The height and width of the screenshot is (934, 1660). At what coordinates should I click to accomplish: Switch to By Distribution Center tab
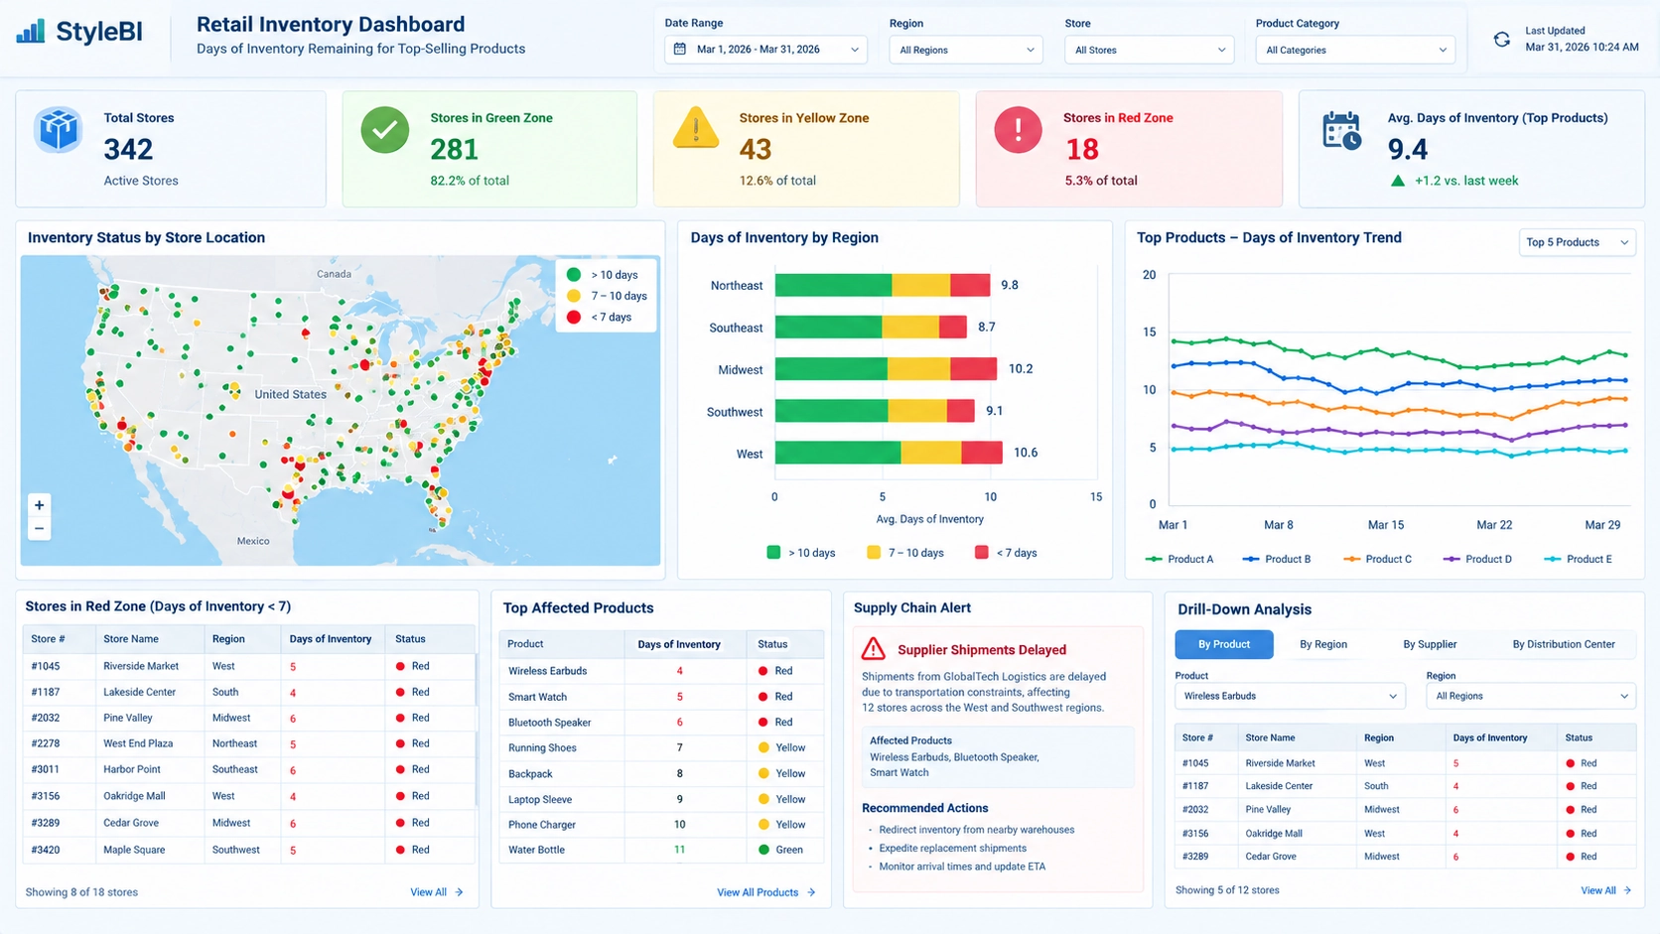click(x=1564, y=644)
